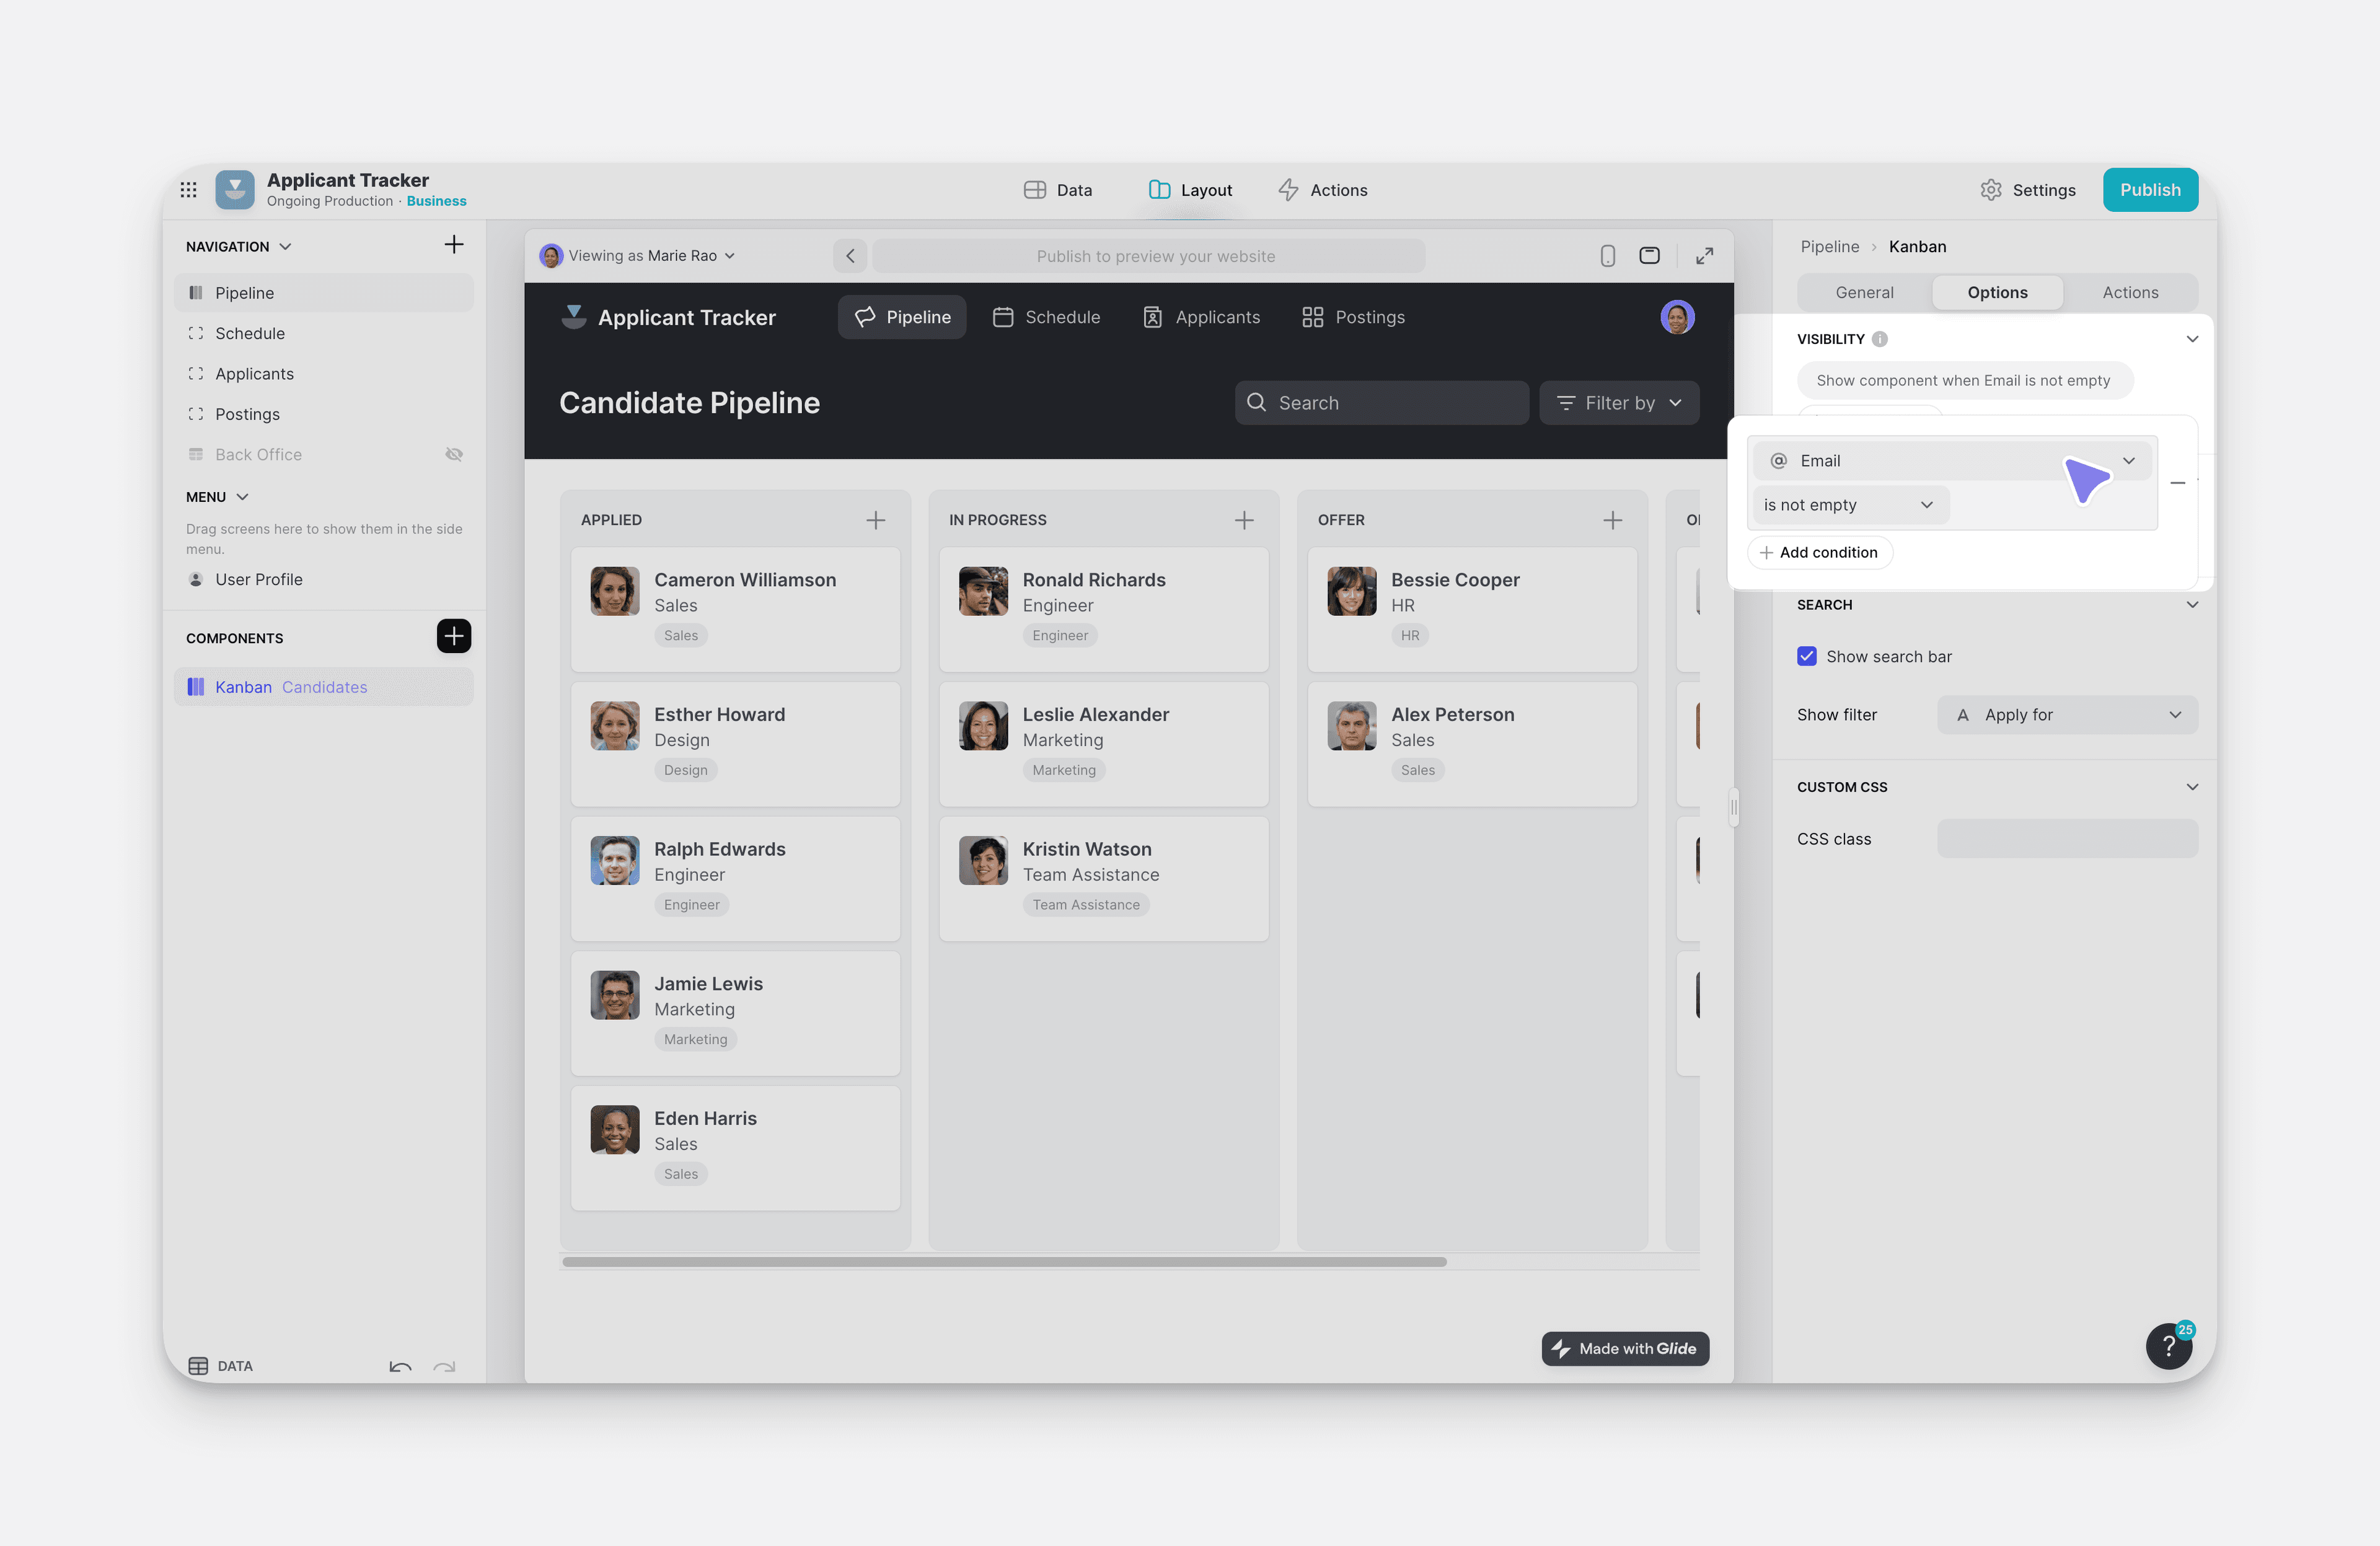The height and width of the screenshot is (1546, 2380).
Task: Click the redo arrow icon
Action: [444, 1366]
